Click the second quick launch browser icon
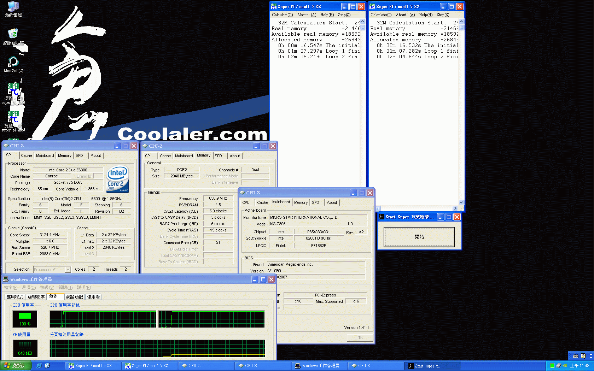This screenshot has width=594, height=371. 47,366
